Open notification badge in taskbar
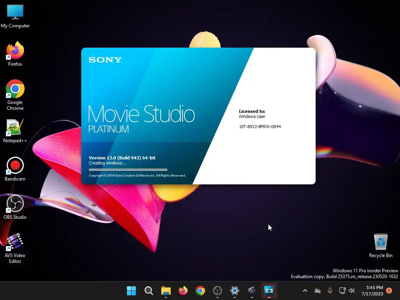The image size is (400, 300). click(x=389, y=291)
